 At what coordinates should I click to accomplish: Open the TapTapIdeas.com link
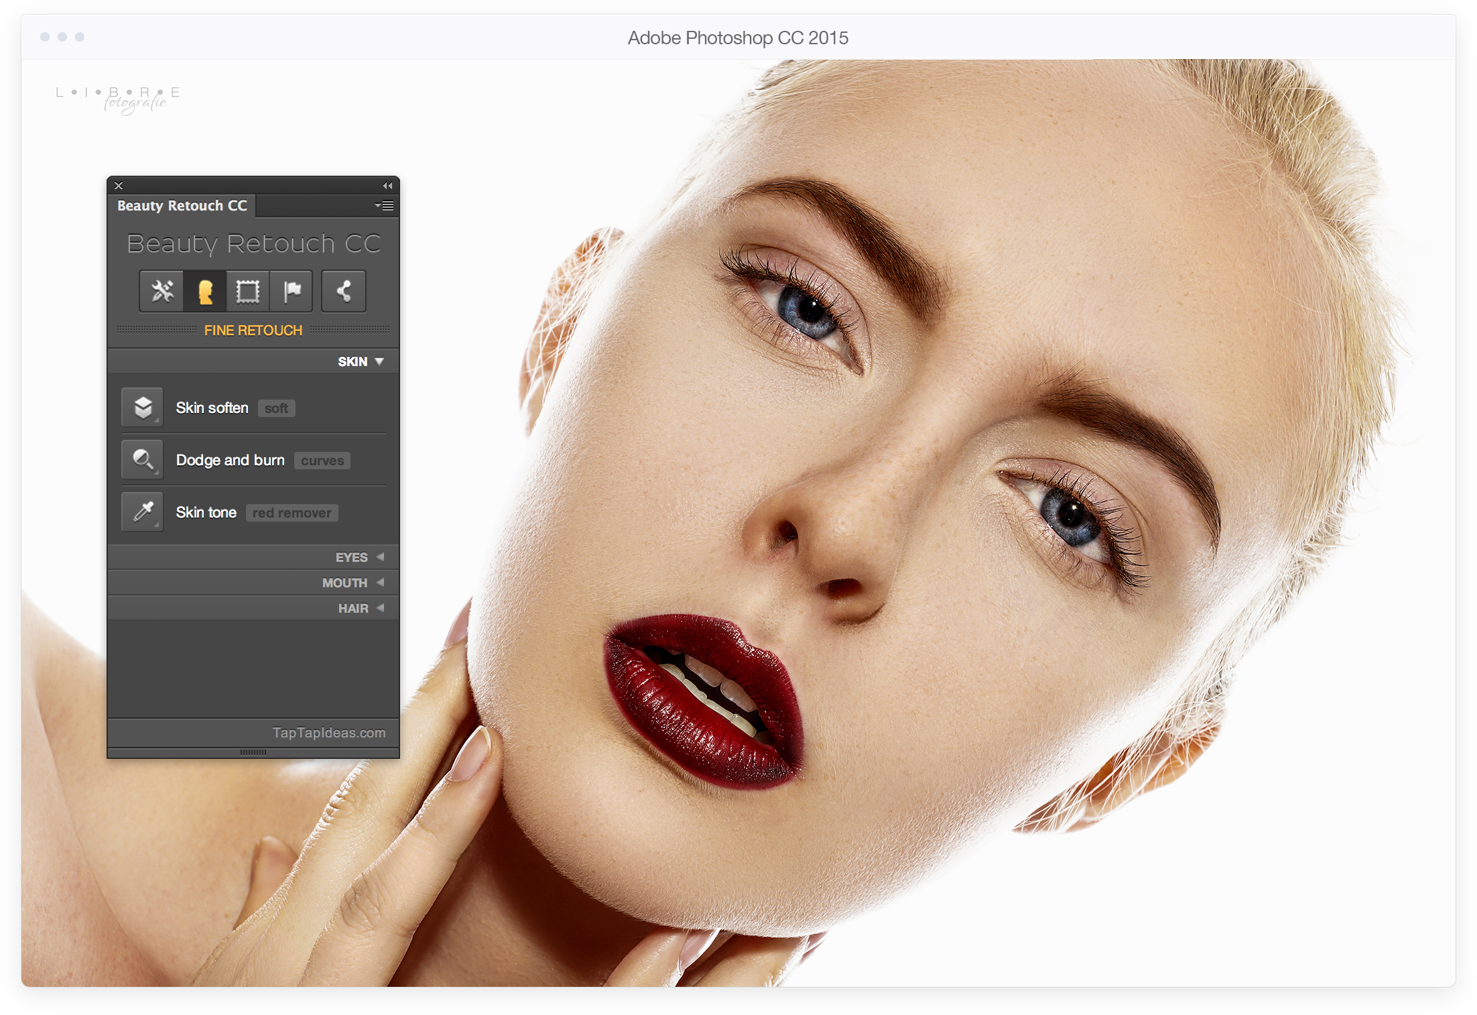pos(328,733)
